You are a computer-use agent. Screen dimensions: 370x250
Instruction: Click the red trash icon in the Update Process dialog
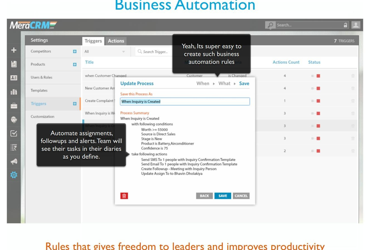click(124, 196)
